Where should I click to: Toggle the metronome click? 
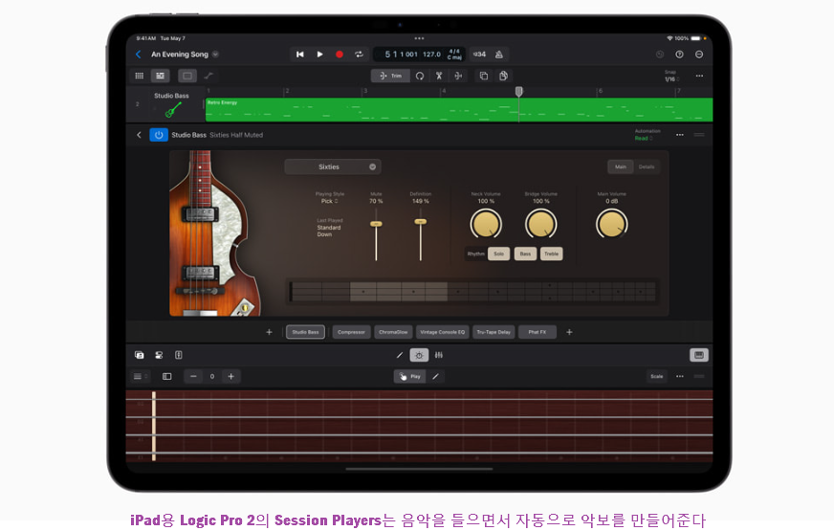[x=499, y=55]
